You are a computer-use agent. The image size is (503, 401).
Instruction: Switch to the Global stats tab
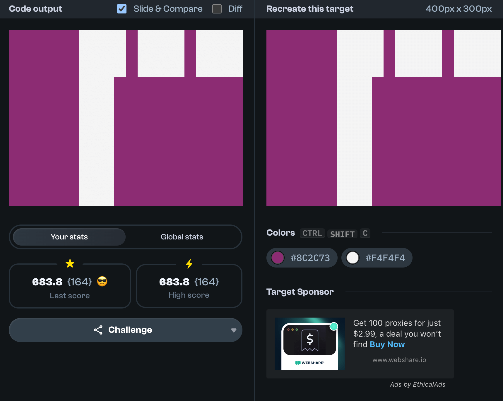(x=182, y=237)
